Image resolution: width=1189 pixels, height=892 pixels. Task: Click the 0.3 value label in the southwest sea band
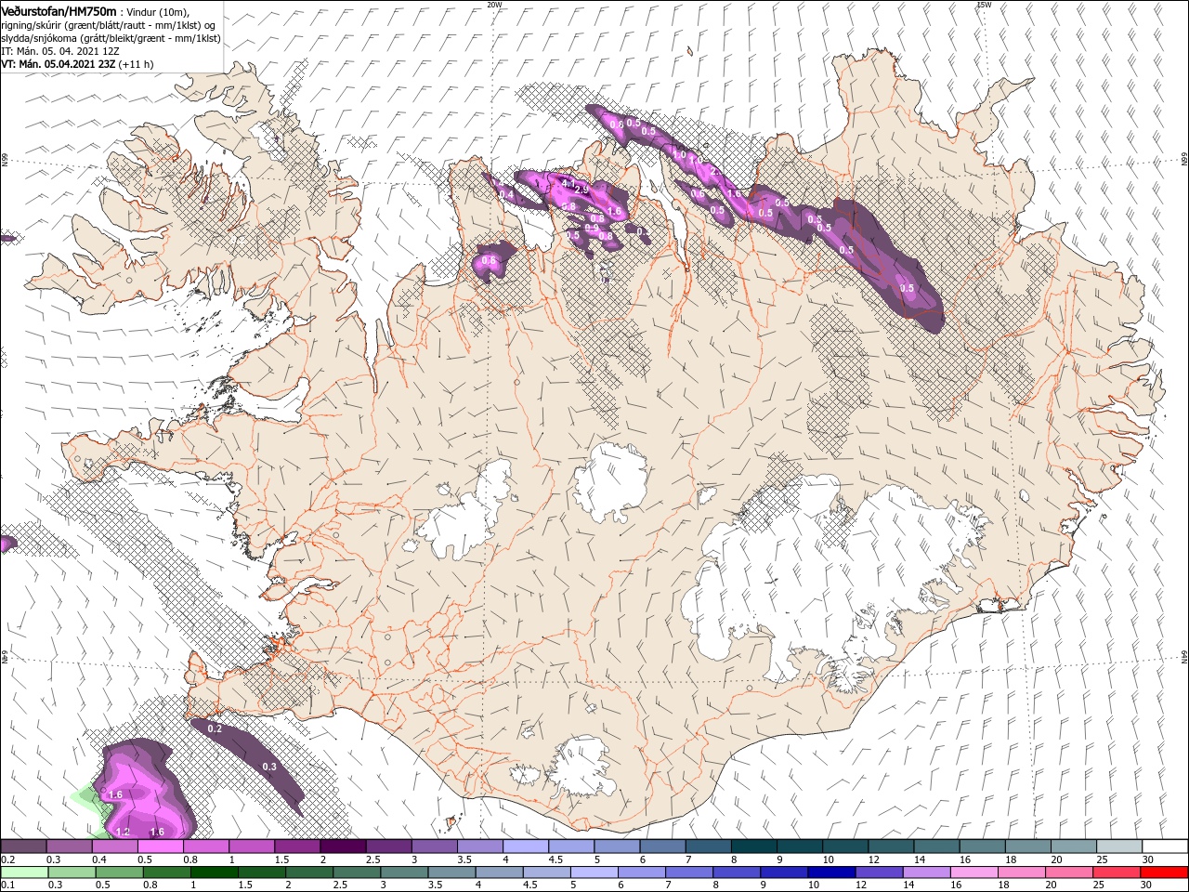coord(269,767)
